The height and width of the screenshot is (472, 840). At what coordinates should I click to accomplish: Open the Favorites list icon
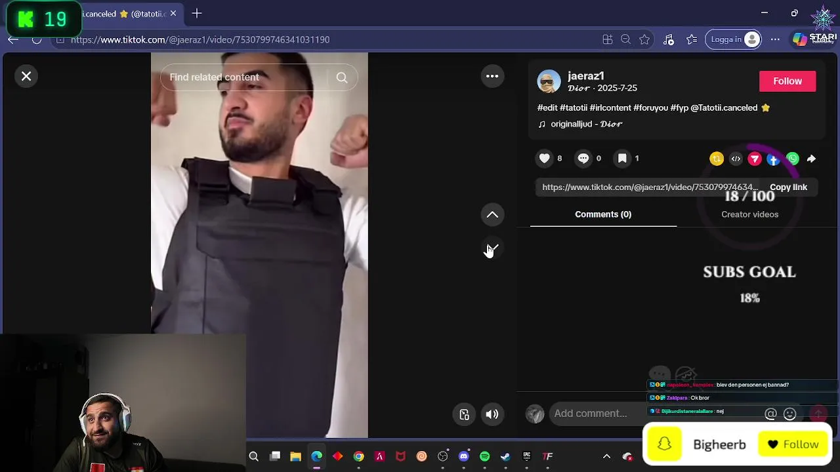(x=692, y=39)
